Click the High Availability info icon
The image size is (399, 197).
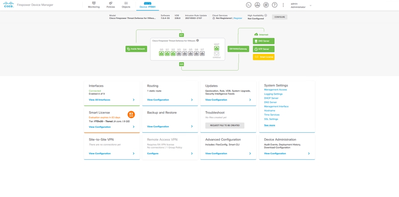pos(266,15)
